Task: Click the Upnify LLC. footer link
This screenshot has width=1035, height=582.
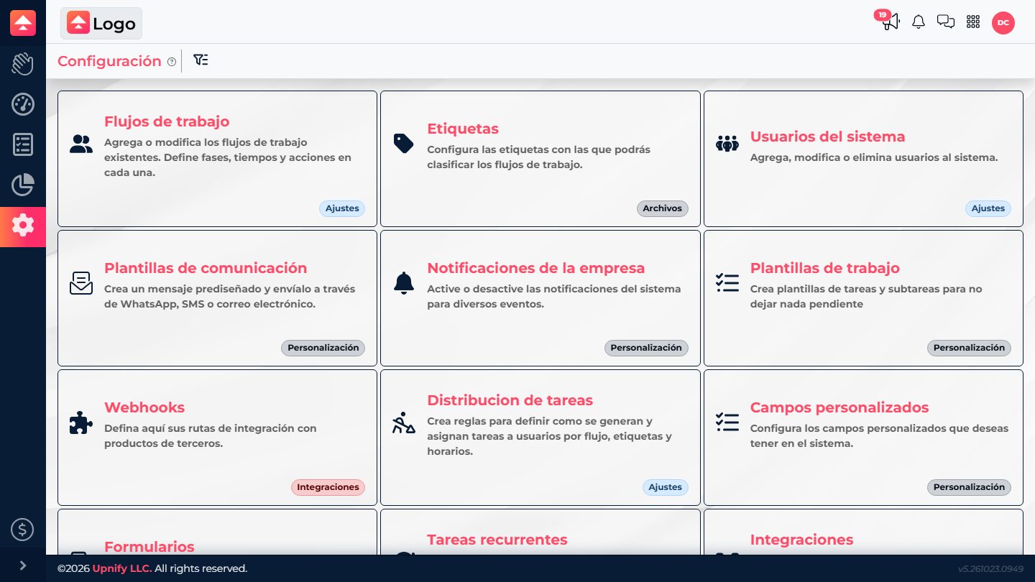Action: pyautogui.click(x=122, y=568)
